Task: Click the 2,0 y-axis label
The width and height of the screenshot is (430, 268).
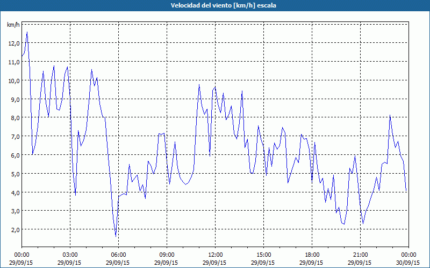Action: tap(16, 230)
